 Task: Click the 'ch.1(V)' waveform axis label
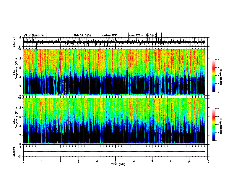[14, 42]
